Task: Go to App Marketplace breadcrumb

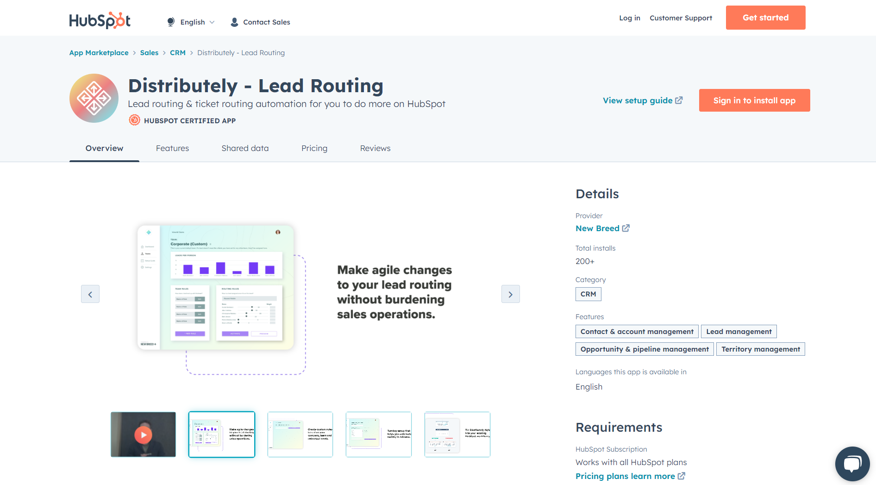Action: tap(99, 52)
